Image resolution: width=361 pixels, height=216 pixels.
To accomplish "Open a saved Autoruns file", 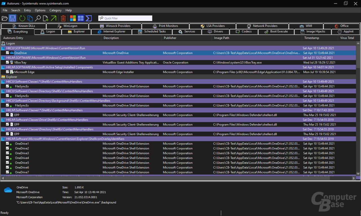I will 5,18.
